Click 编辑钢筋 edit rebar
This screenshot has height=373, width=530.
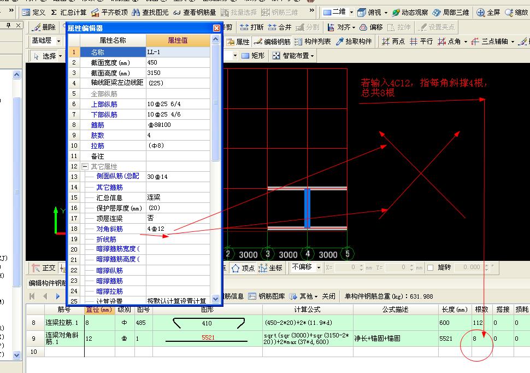[272, 42]
